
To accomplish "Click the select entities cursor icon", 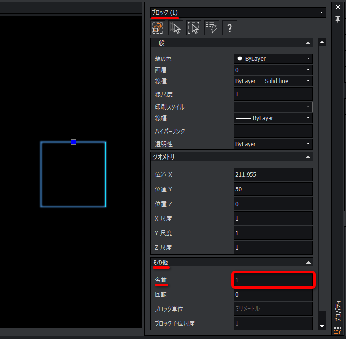I will coord(175,28).
